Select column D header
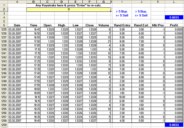Screen dimensions: 184x128 click(x=62, y=2)
